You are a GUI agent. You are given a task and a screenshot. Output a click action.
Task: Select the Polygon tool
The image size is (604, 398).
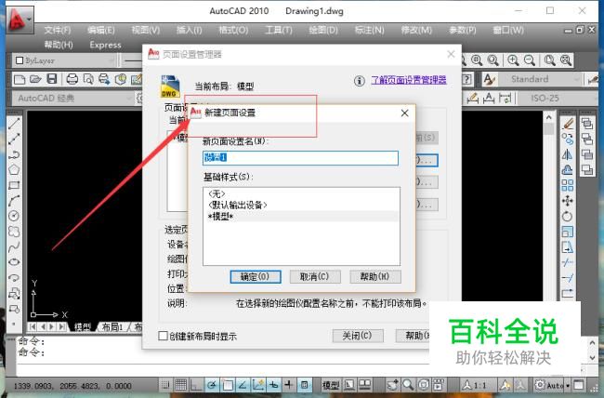pyautogui.click(x=14, y=169)
